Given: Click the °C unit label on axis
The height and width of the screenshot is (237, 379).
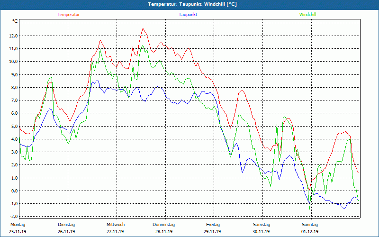Looking at the screenshot, I should (x=15, y=21).
